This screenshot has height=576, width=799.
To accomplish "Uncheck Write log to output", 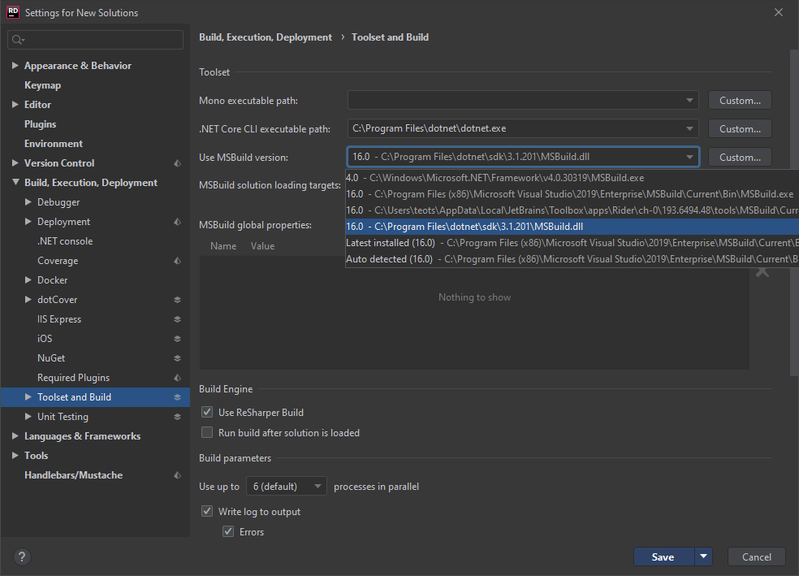I will point(207,511).
